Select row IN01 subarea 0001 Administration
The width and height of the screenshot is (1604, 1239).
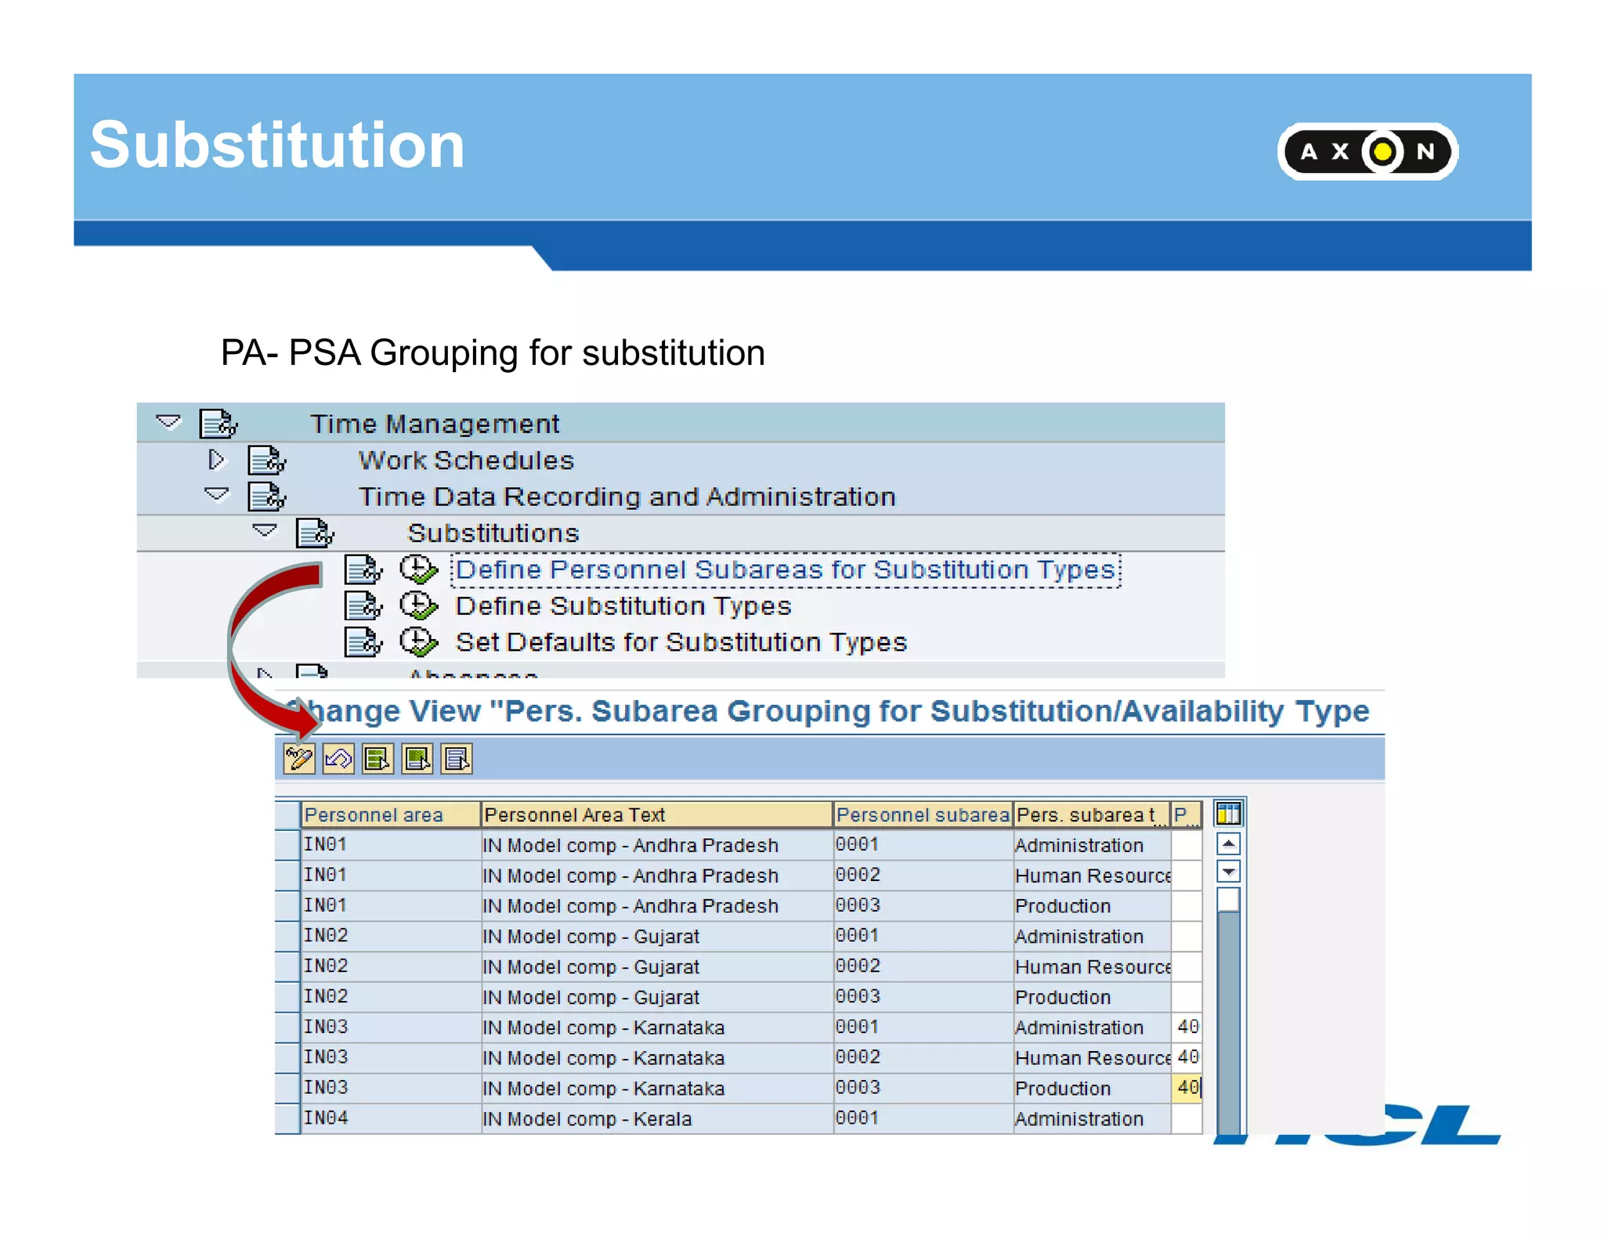coord(287,845)
